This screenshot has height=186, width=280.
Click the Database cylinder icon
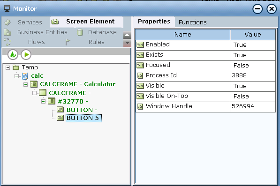(x=80, y=32)
